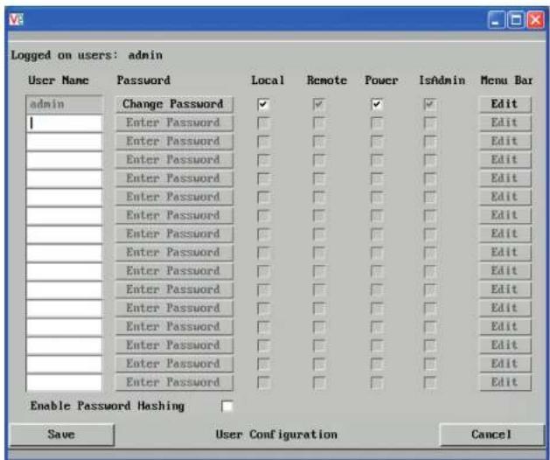Minimize the User Configuration window
Image resolution: width=550 pixels, height=460 pixels.
(x=496, y=19)
